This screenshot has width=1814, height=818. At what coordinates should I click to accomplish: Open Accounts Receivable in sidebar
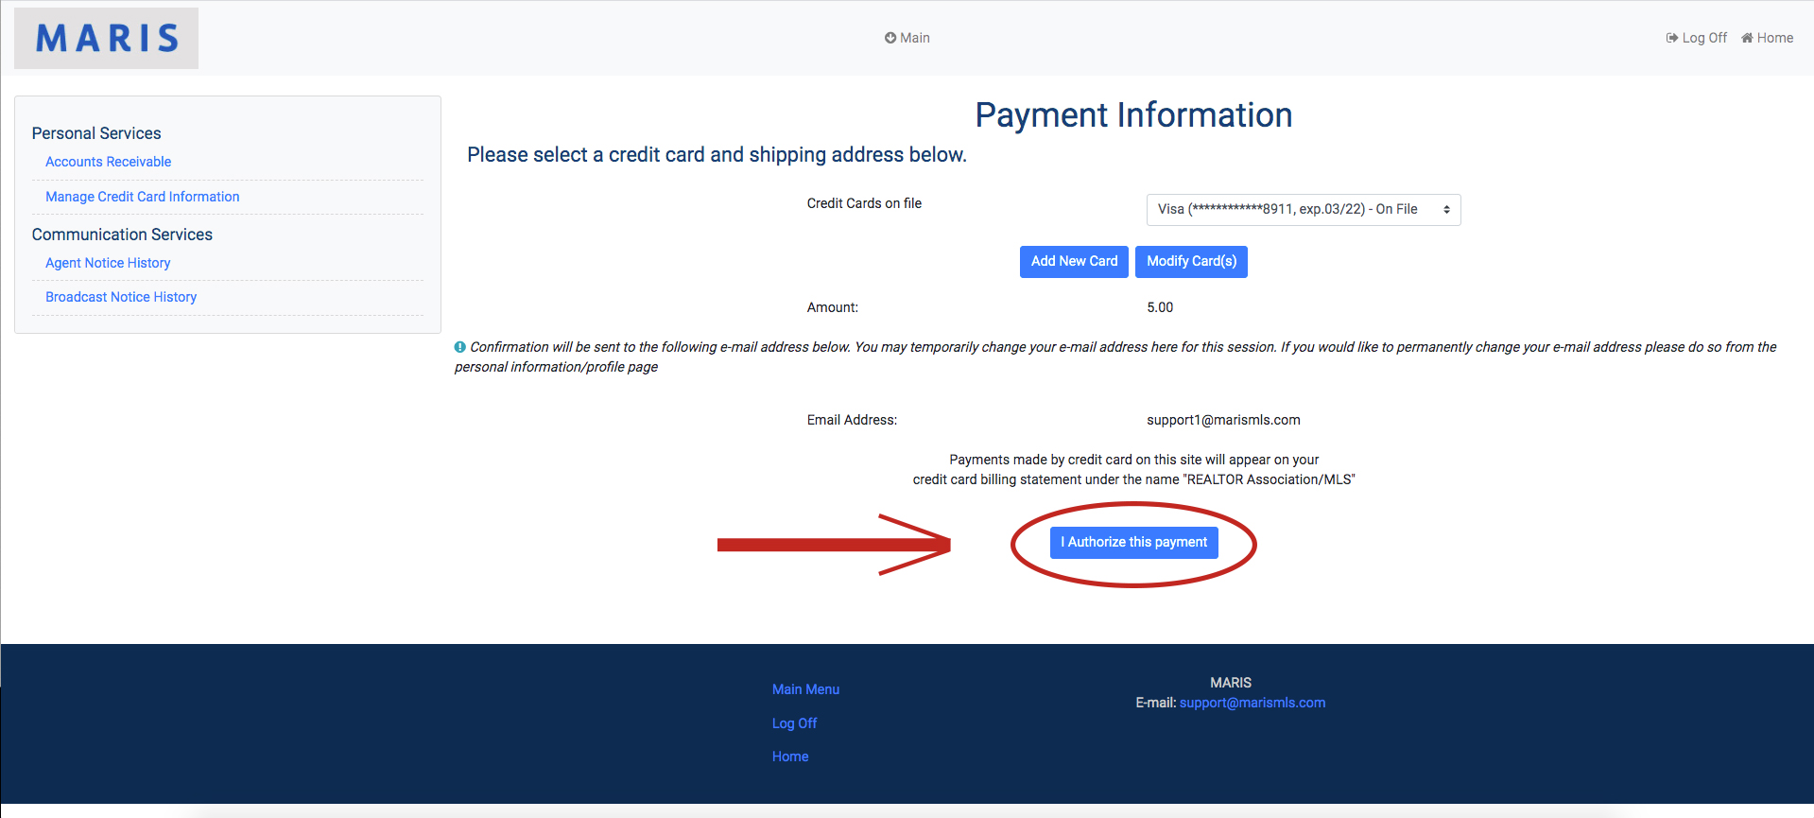pos(109,162)
